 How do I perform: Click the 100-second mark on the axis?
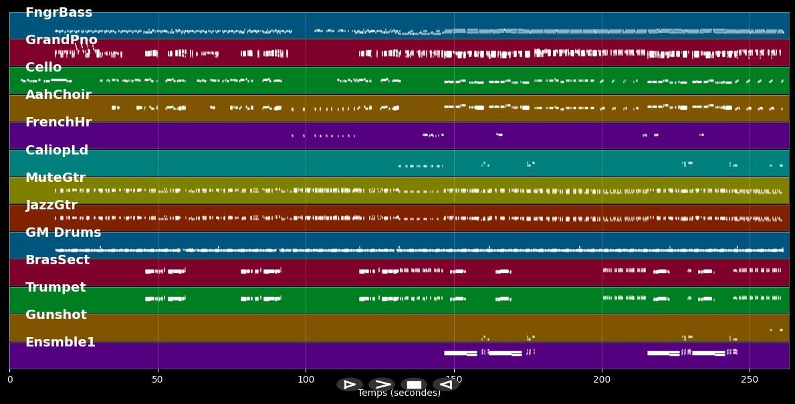[306, 379]
